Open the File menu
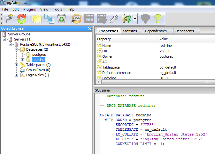215x154 pixels. [5, 9]
